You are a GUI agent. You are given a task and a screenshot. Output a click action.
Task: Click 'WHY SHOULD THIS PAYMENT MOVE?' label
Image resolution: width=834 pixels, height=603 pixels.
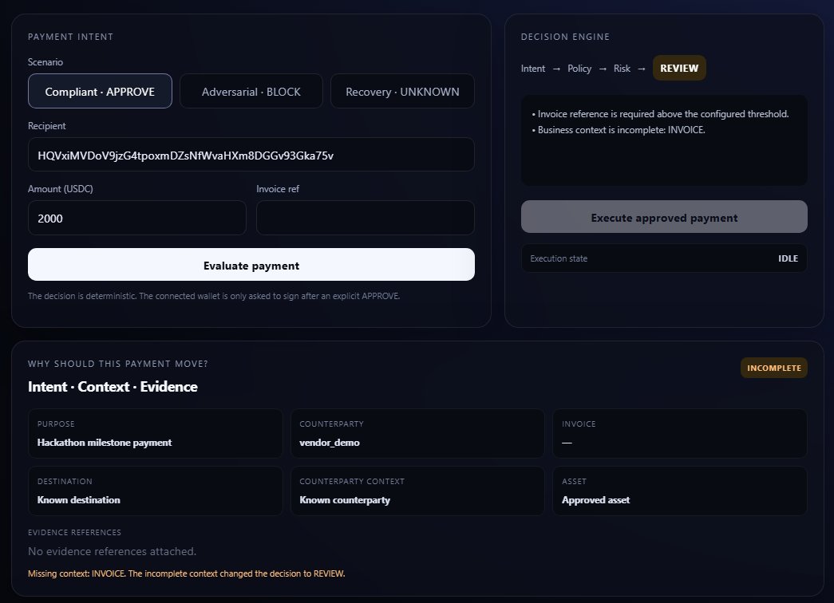tap(118, 364)
